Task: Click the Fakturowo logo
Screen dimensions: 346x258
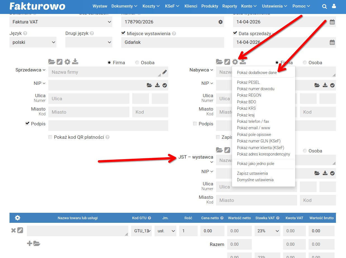Action: pos(37,6)
